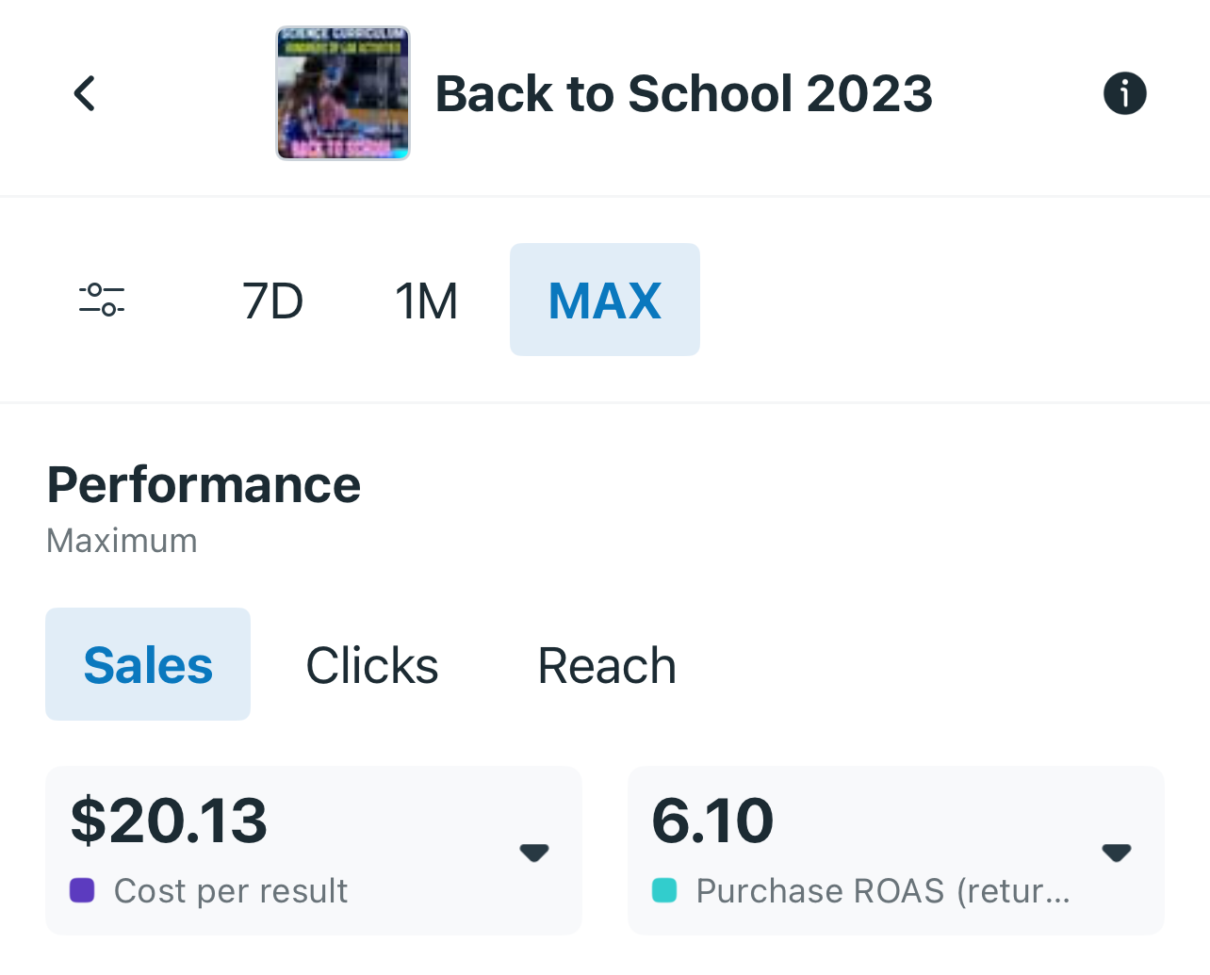Tap the 6.10 ROAS metric value
The height and width of the screenshot is (975, 1210).
point(712,820)
